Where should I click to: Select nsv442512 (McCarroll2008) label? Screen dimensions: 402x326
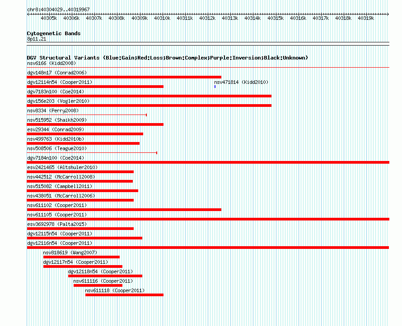pyautogui.click(x=61, y=177)
